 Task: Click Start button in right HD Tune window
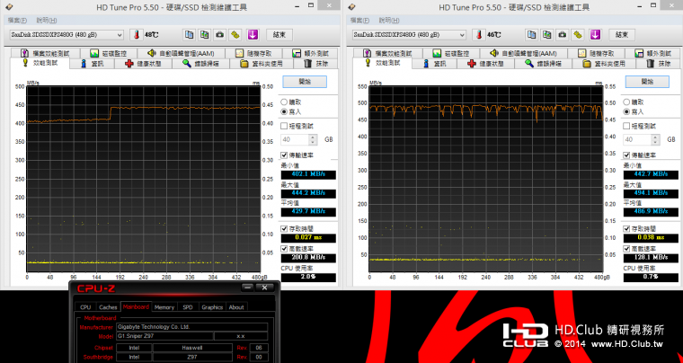pos(647,82)
